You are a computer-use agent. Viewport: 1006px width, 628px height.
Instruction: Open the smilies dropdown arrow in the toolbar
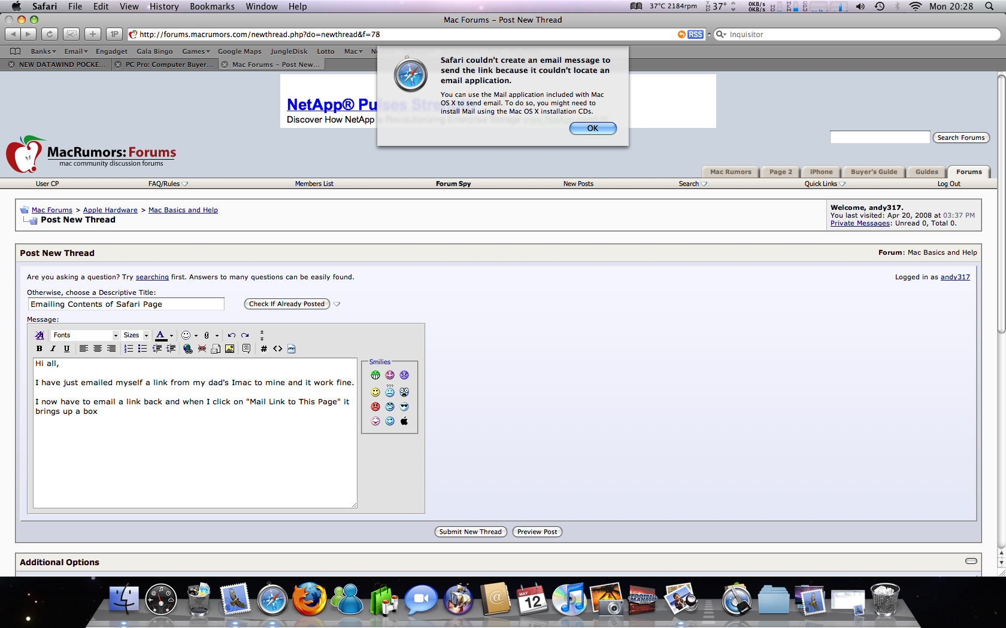tap(196, 336)
